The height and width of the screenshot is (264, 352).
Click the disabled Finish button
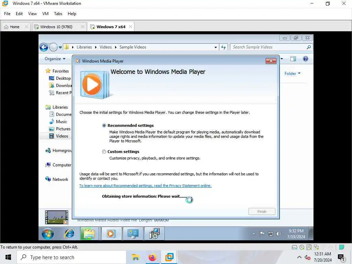tap(262, 211)
